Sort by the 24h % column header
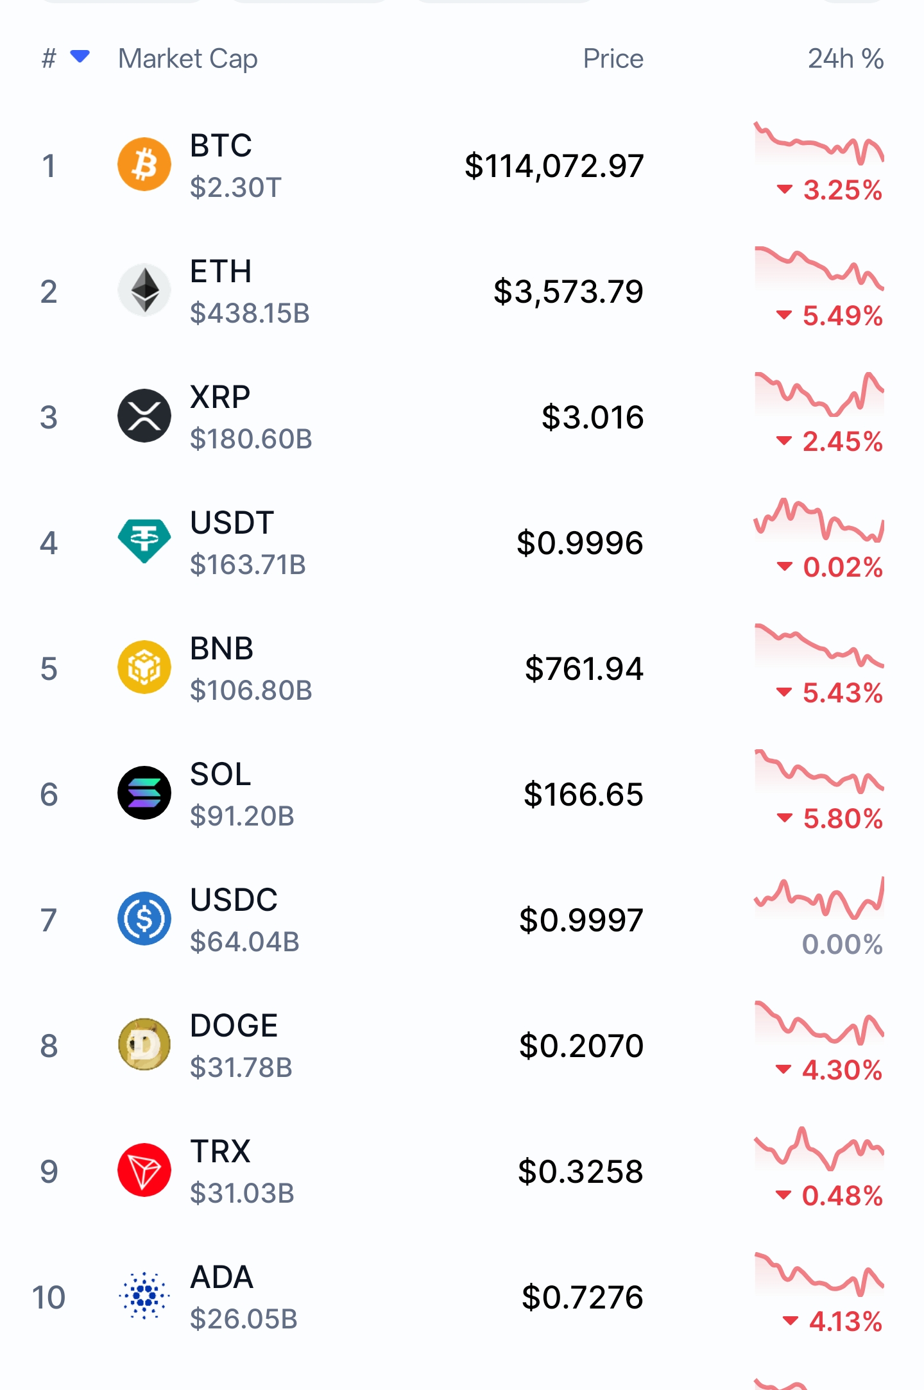The image size is (924, 1390). click(x=846, y=58)
